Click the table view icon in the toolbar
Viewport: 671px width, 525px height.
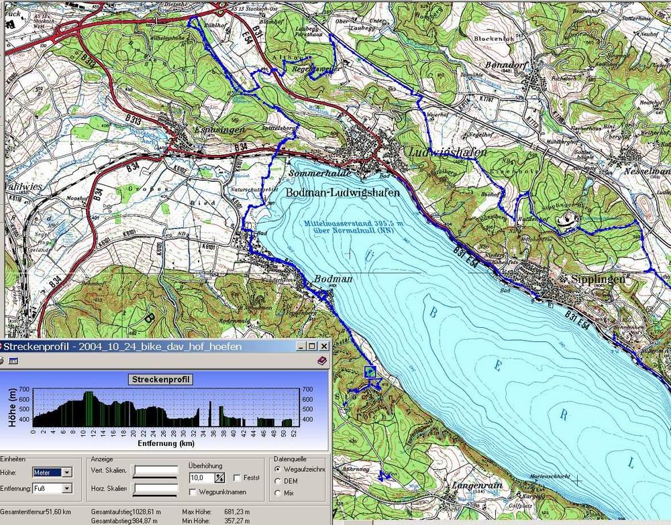(x=13, y=361)
